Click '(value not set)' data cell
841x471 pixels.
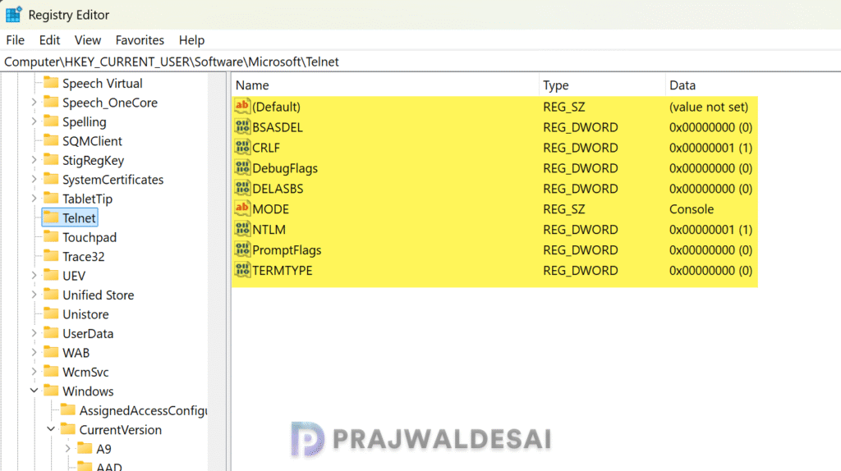click(709, 107)
